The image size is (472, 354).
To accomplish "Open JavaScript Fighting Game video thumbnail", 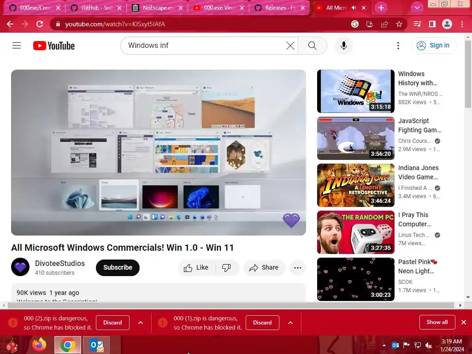I will tap(355, 138).
